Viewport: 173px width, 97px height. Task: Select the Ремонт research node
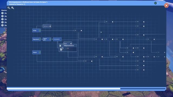tap(36, 52)
